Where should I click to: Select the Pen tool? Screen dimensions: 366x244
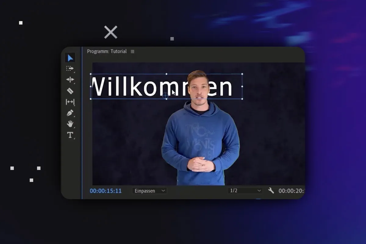click(70, 113)
